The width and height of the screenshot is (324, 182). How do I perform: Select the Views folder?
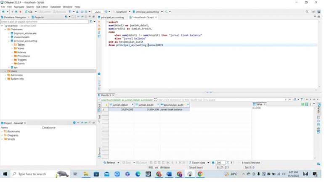pyautogui.click(x=21, y=48)
